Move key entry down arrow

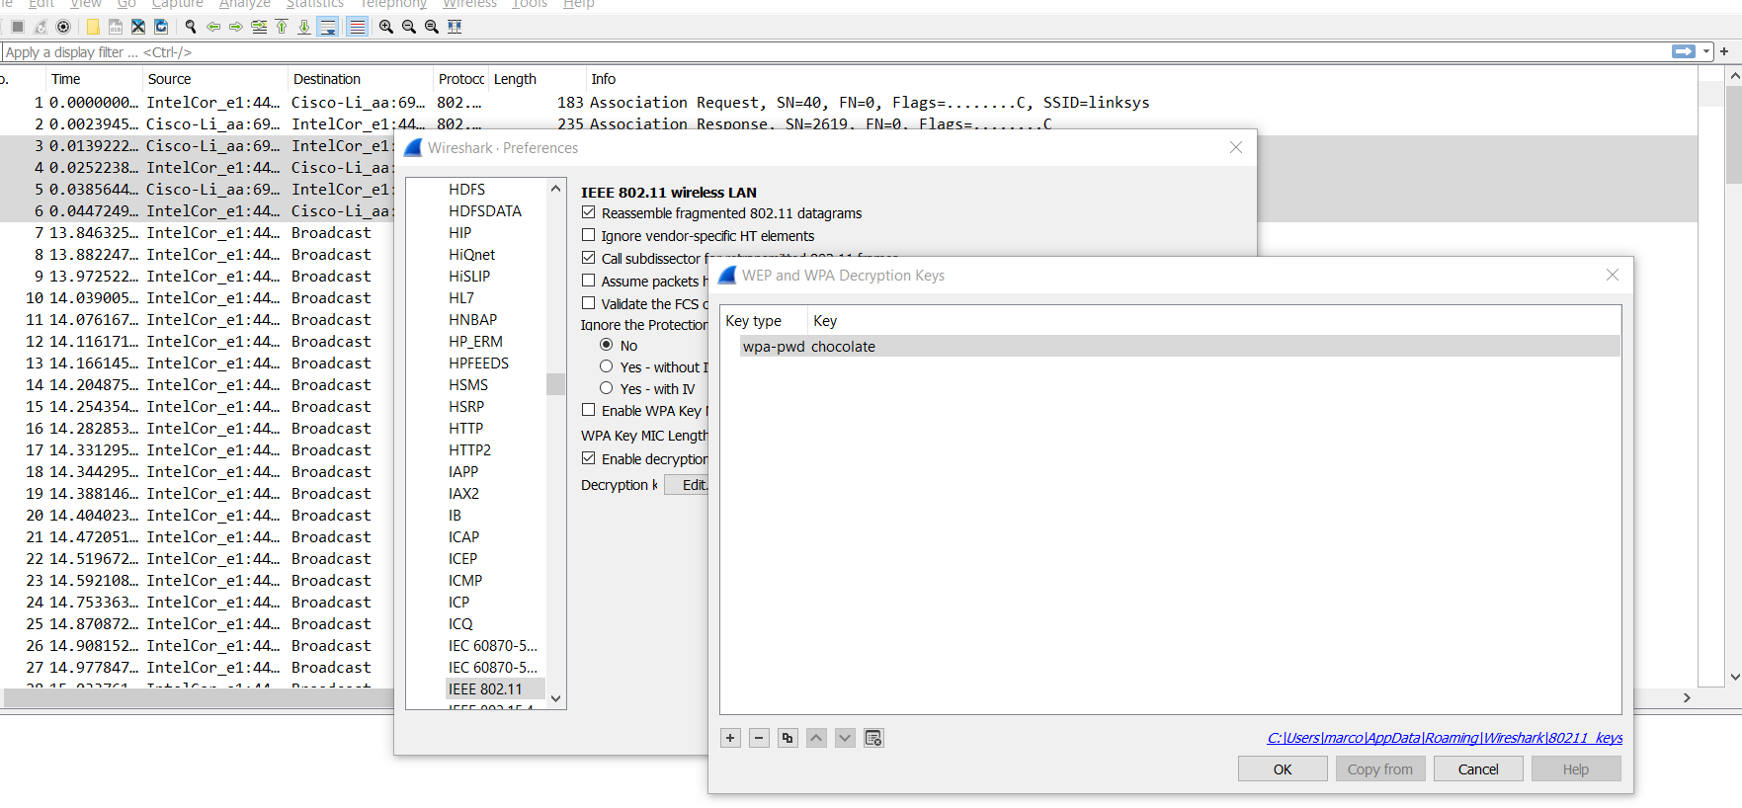845,738
